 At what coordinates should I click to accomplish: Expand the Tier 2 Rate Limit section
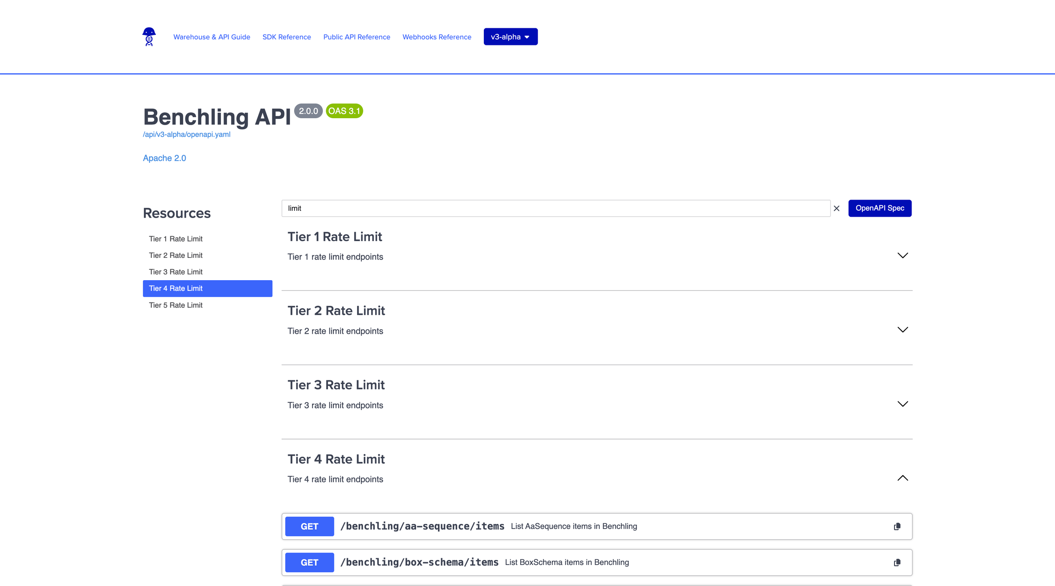[903, 330]
